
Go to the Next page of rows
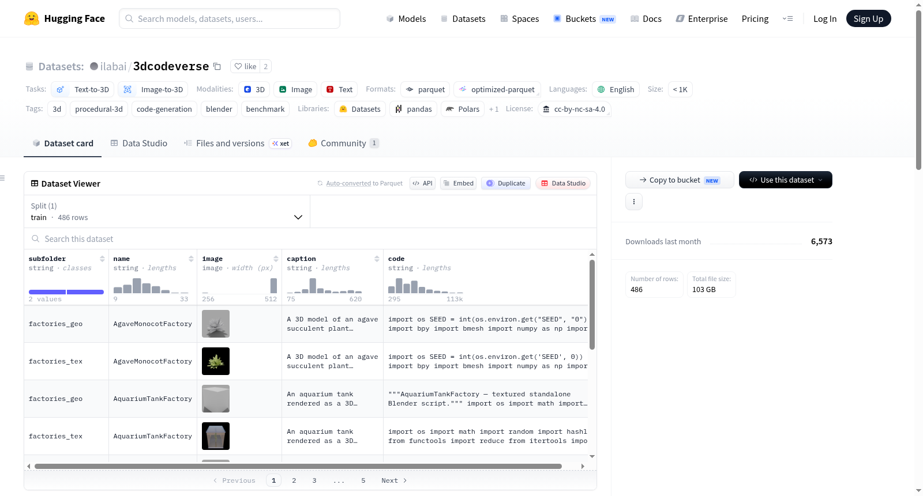pos(394,480)
